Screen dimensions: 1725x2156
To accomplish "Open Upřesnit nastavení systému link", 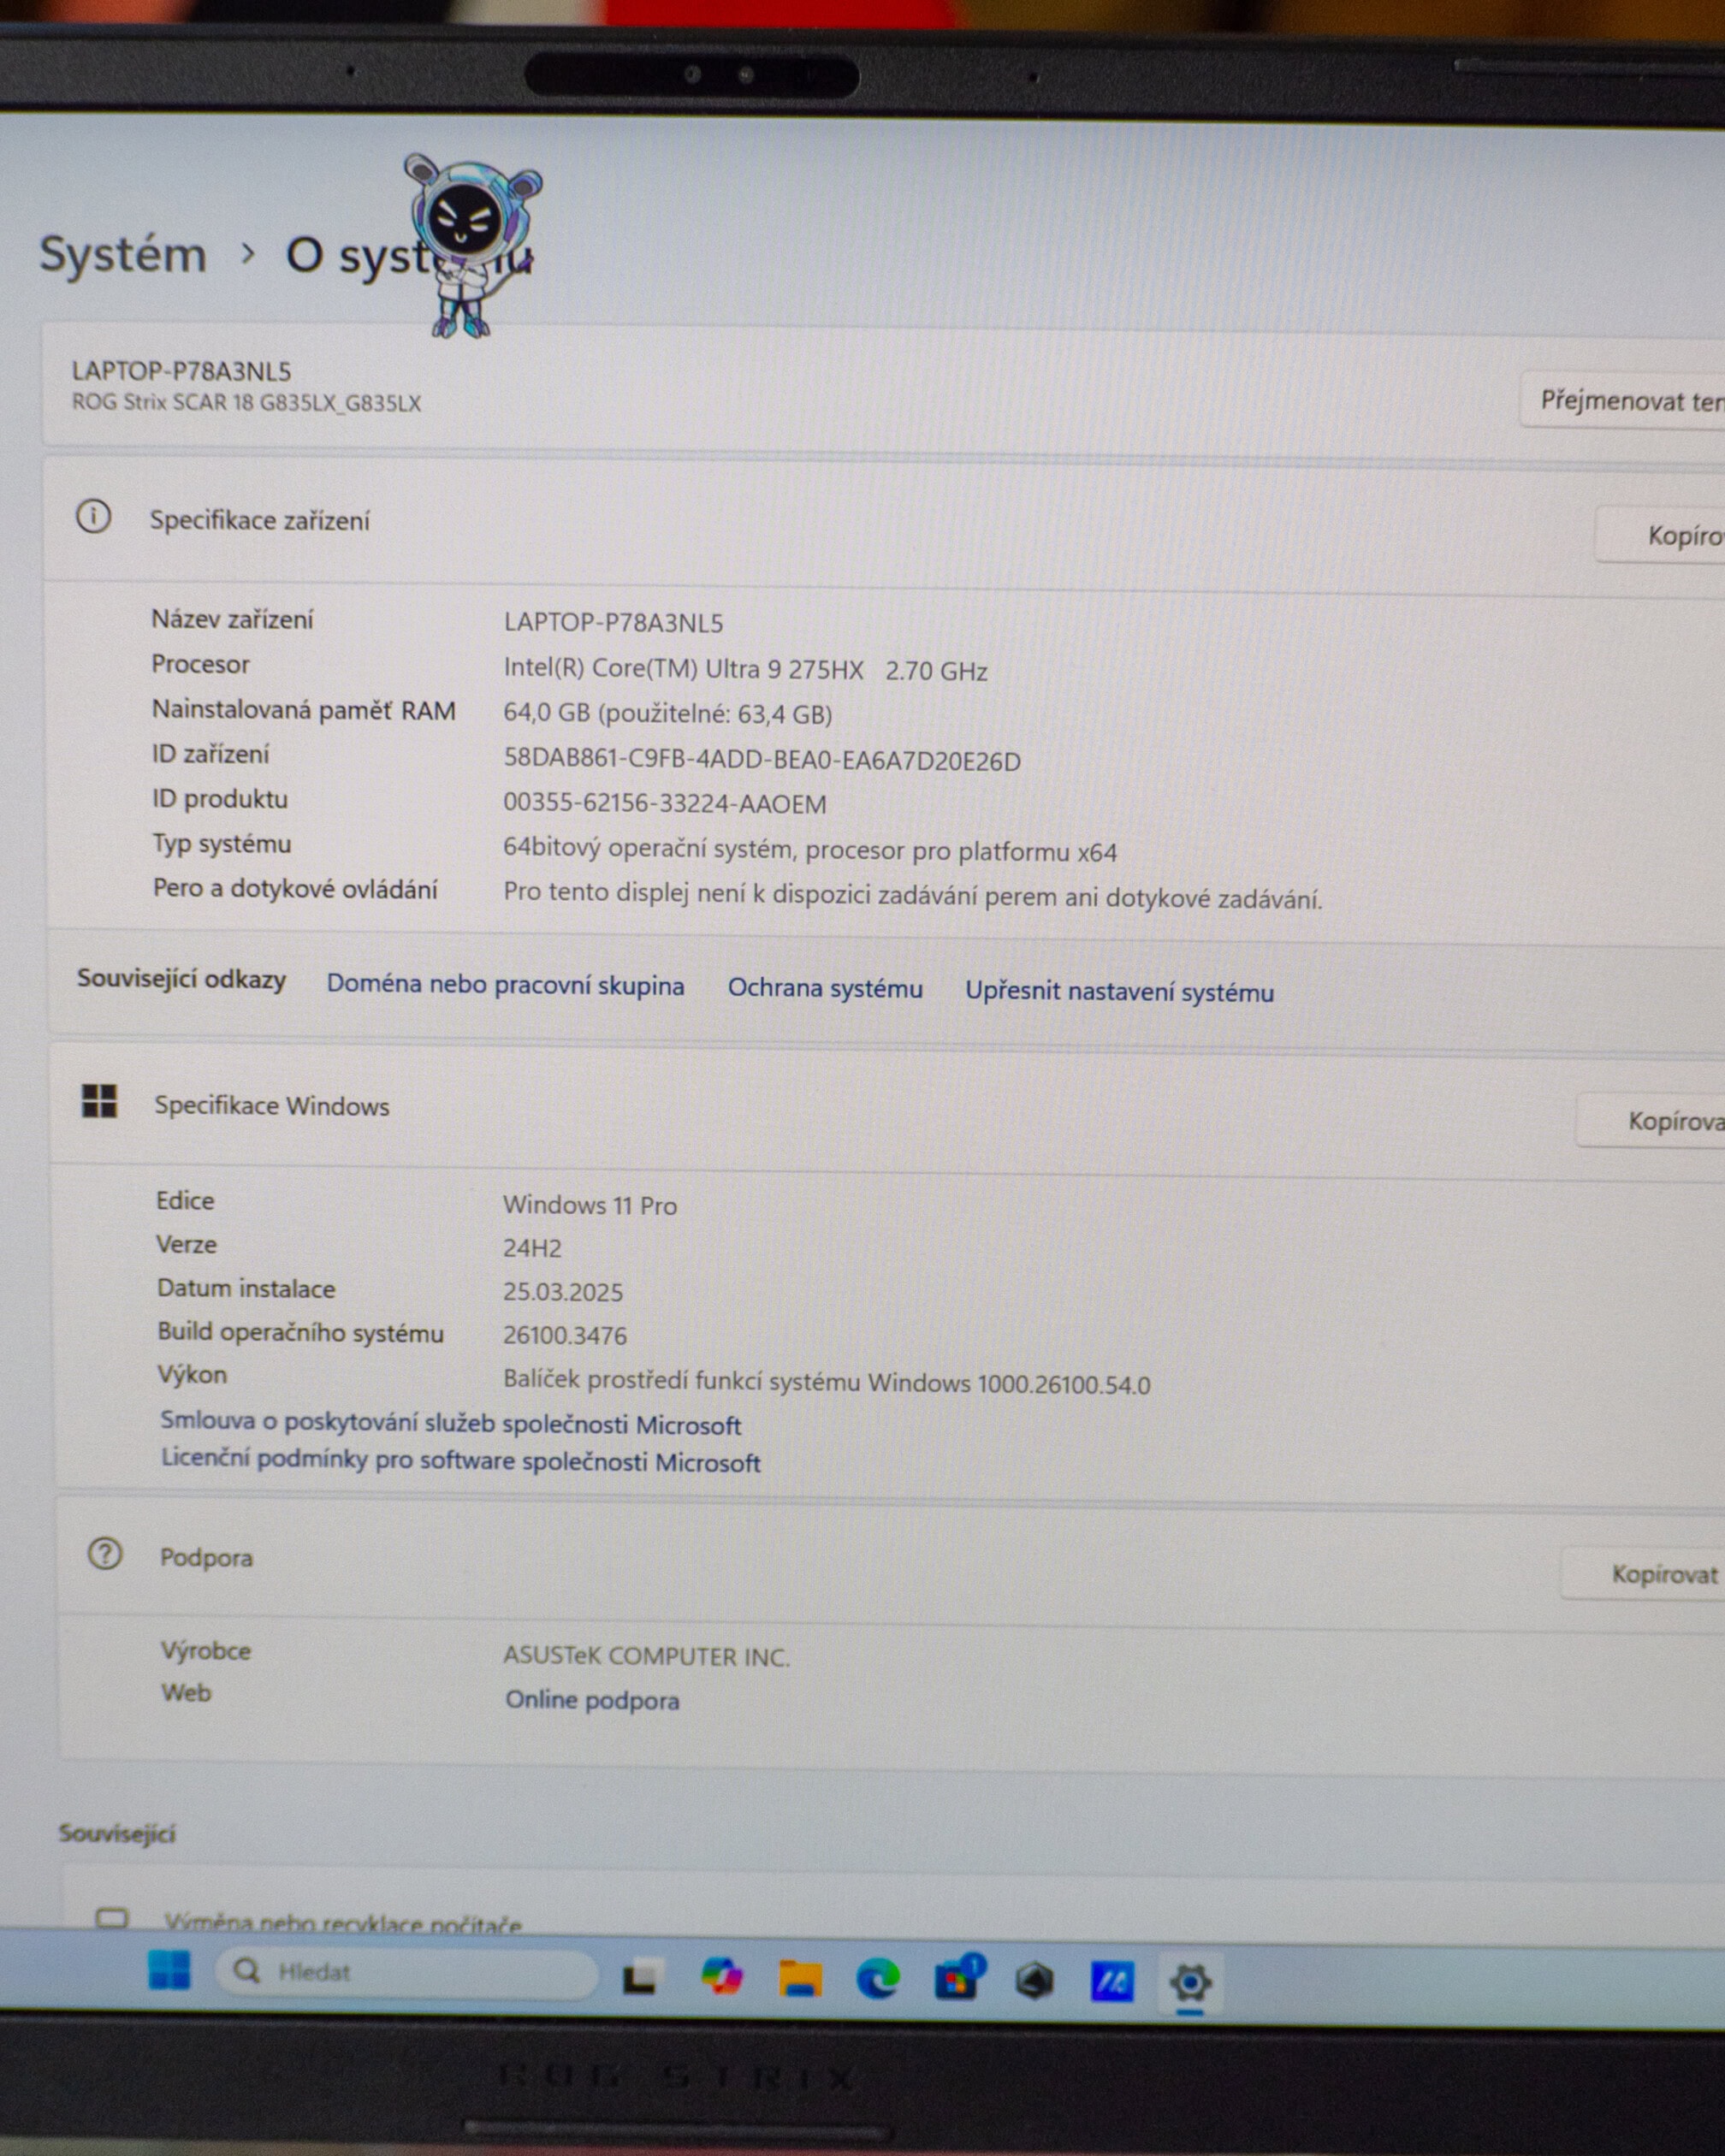I will point(1119,992).
